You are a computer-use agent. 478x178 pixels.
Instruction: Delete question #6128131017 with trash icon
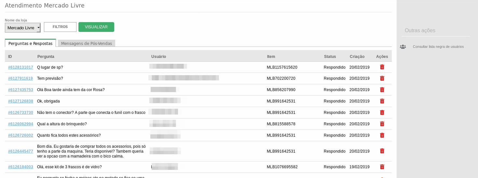[x=382, y=67]
